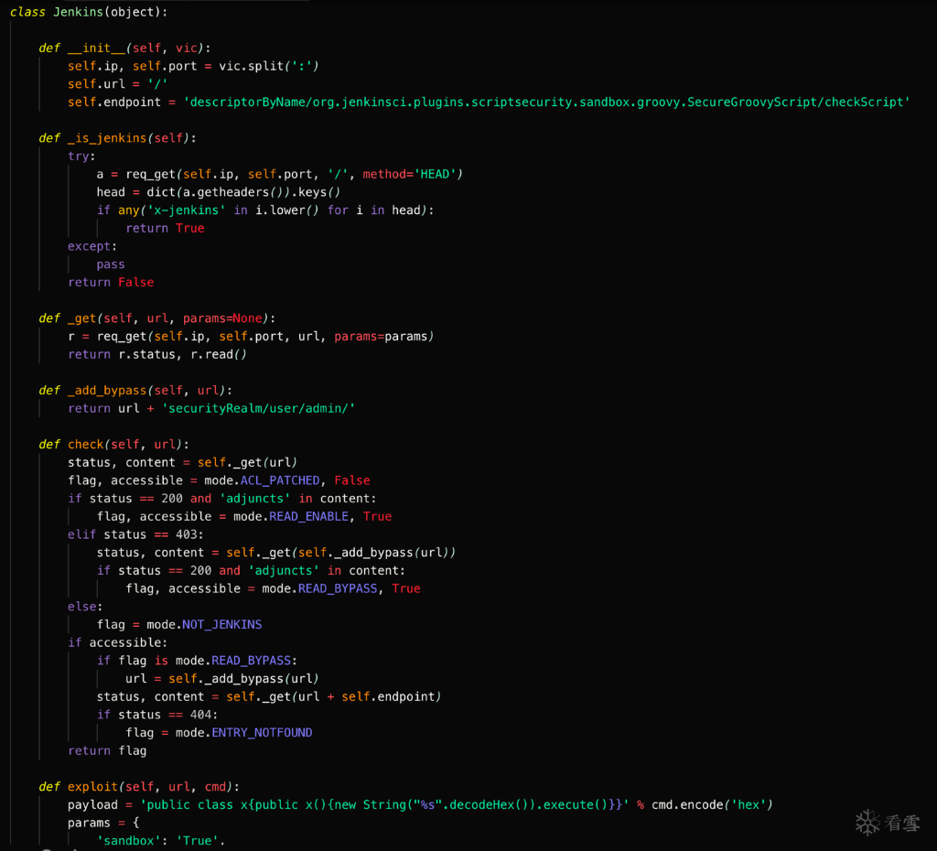Click the line calling self._get(self._add_bypass(url))

pyautogui.click(x=276, y=552)
